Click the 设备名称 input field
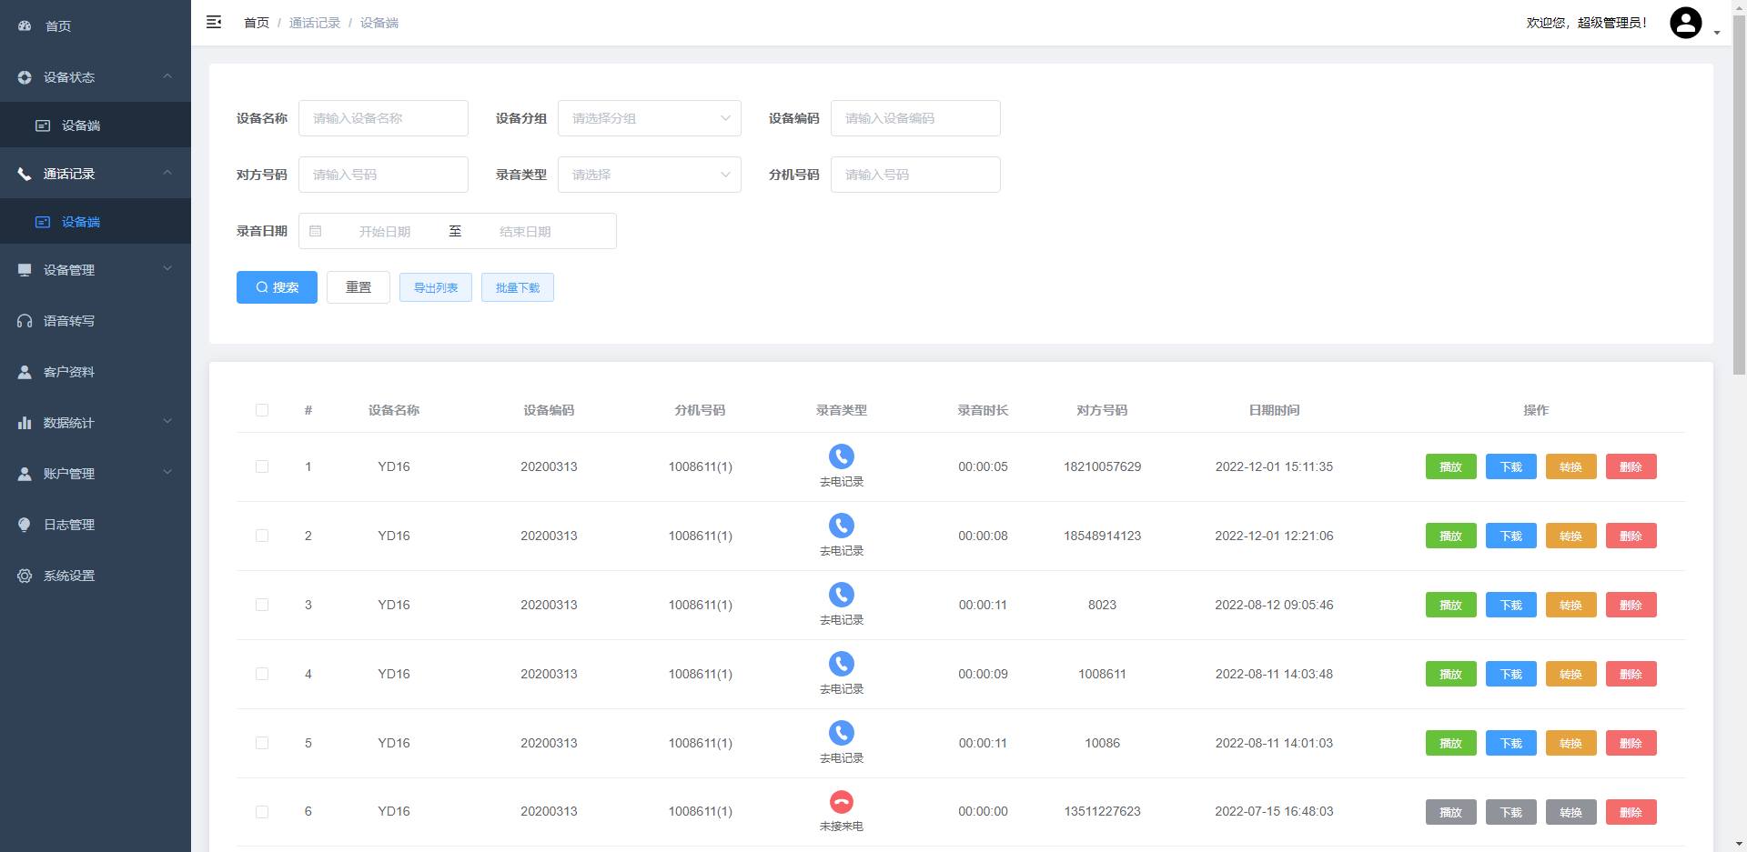 (383, 118)
